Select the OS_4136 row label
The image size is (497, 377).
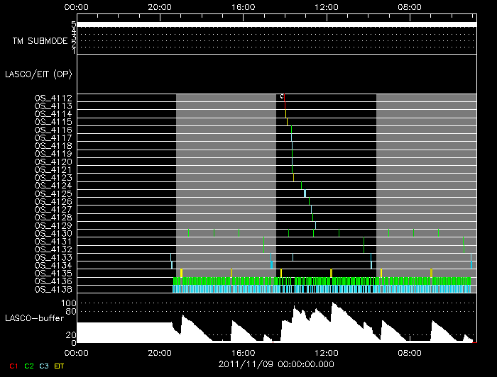53,281
